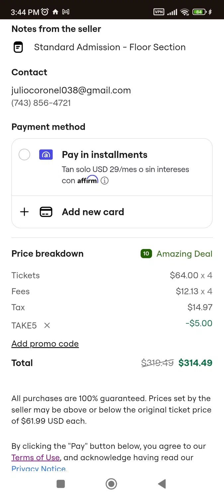The height and width of the screenshot is (498, 224).
Task: Click the Add promo code link
Action: coord(45,344)
